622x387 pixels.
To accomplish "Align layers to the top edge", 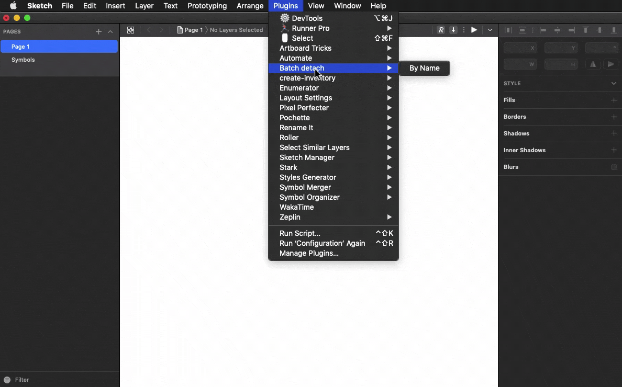I will tap(585, 30).
